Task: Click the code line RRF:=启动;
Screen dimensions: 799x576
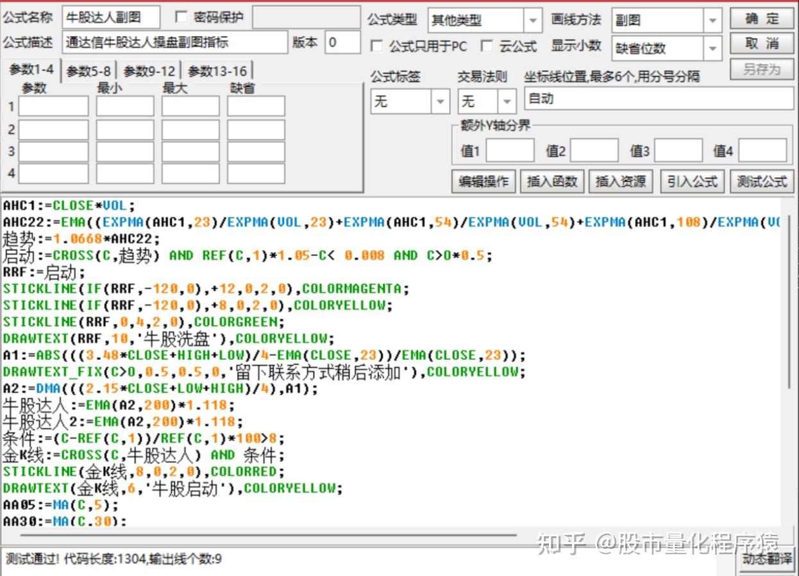Action: click(x=44, y=272)
